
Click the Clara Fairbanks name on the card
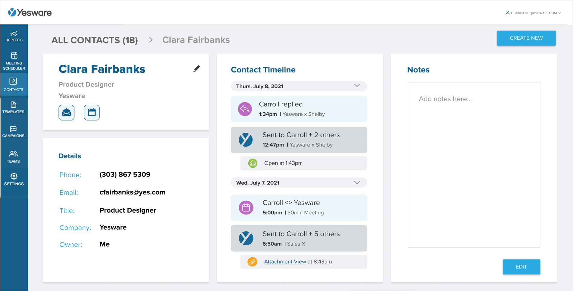coord(102,69)
